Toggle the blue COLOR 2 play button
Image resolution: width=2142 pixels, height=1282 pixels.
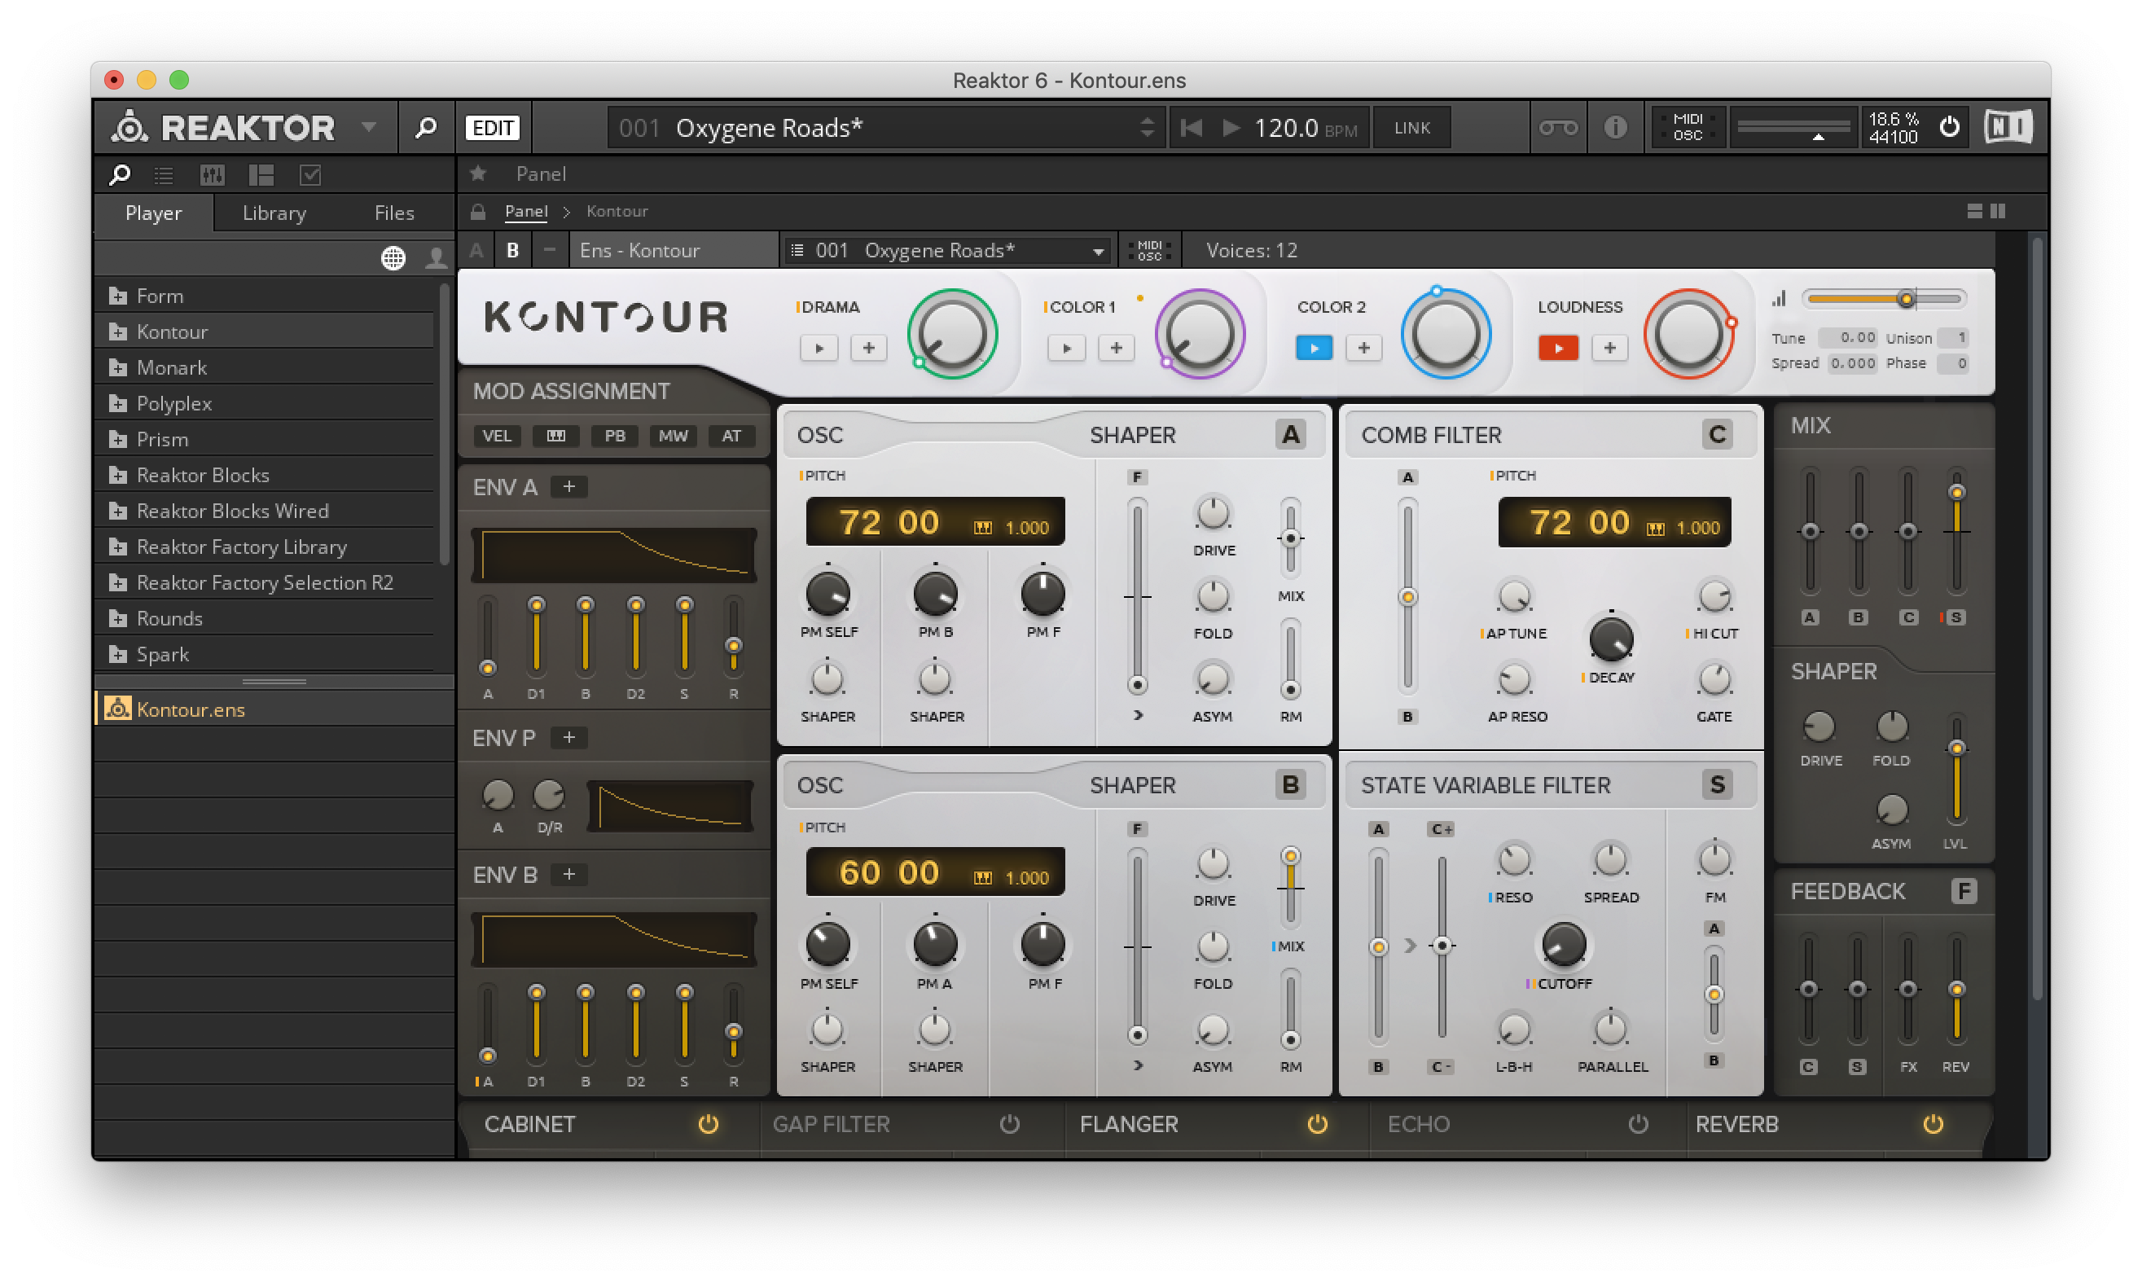[1314, 348]
